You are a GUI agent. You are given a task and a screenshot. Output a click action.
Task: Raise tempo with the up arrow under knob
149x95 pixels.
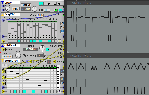(44, 51)
